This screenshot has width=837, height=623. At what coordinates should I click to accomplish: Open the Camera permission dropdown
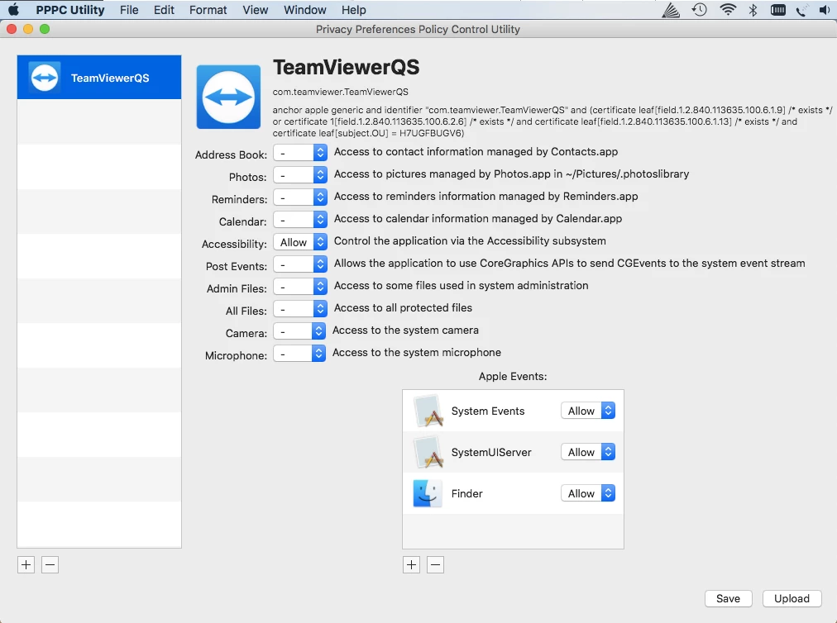point(299,331)
